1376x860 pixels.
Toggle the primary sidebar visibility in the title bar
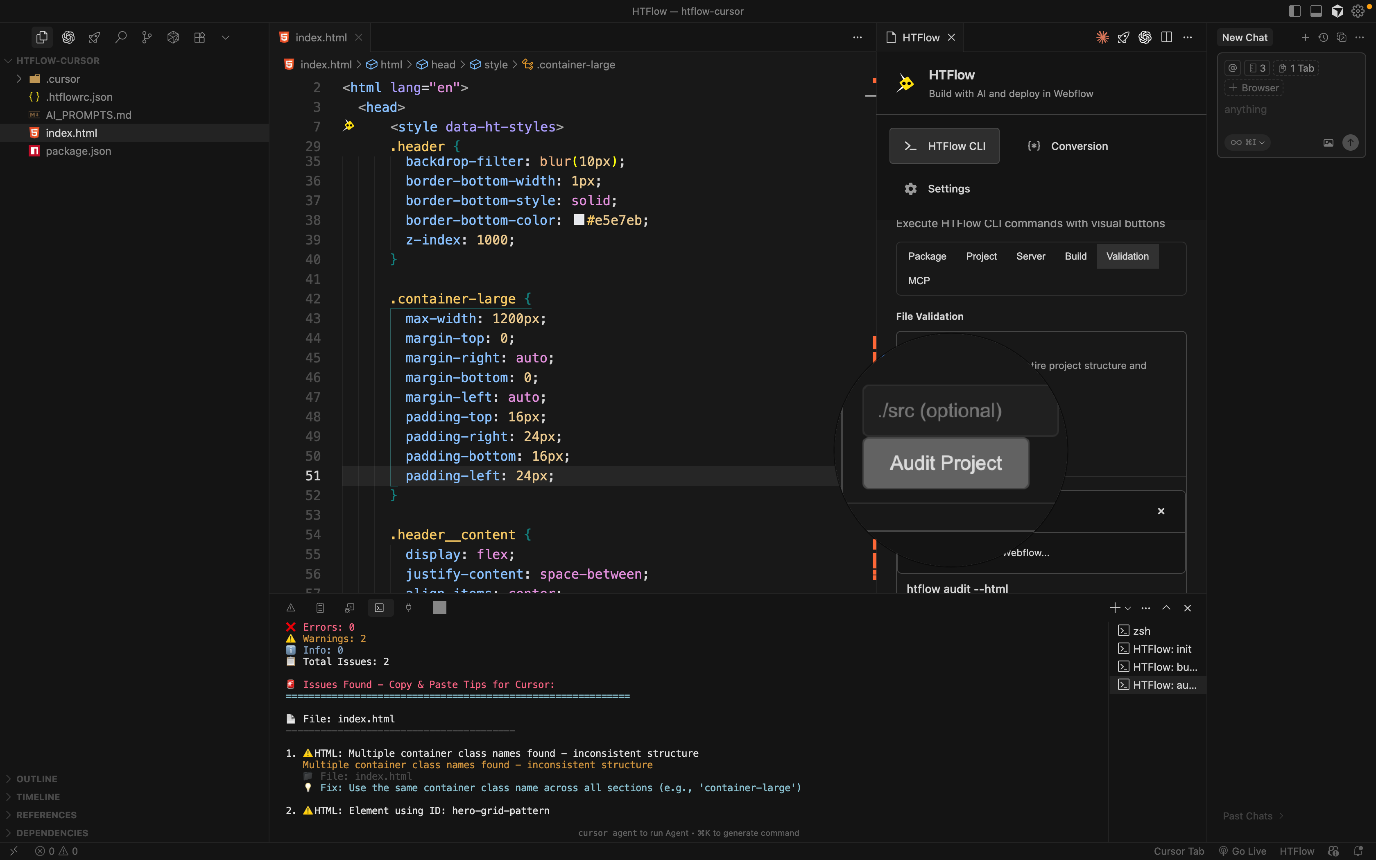coord(1295,11)
